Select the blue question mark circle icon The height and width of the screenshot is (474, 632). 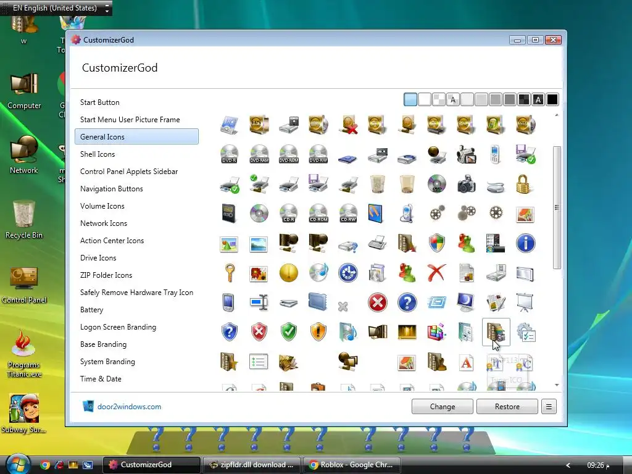click(x=407, y=302)
